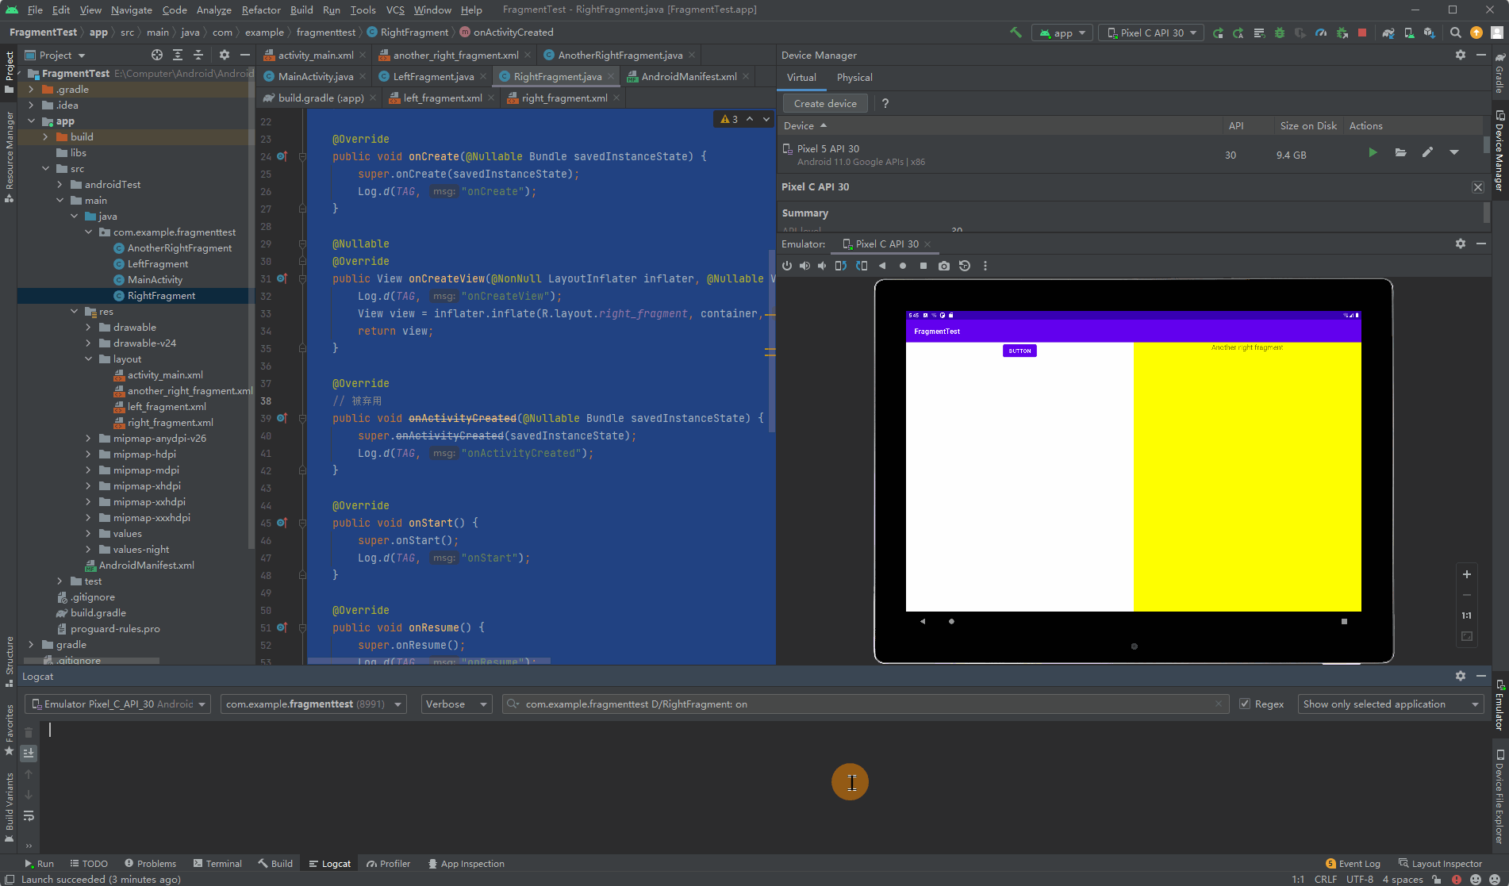Toggle the Gradle tool window button

coord(1499,73)
